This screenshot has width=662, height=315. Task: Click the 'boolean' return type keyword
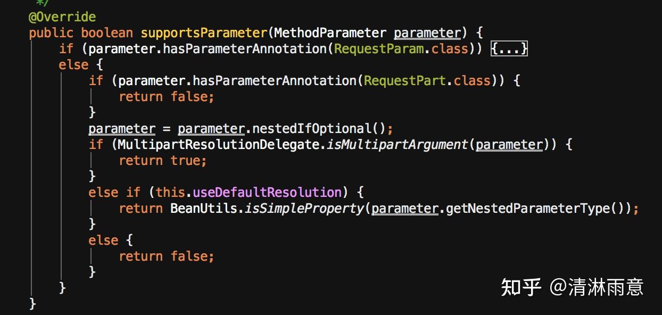pyautogui.click(x=107, y=33)
